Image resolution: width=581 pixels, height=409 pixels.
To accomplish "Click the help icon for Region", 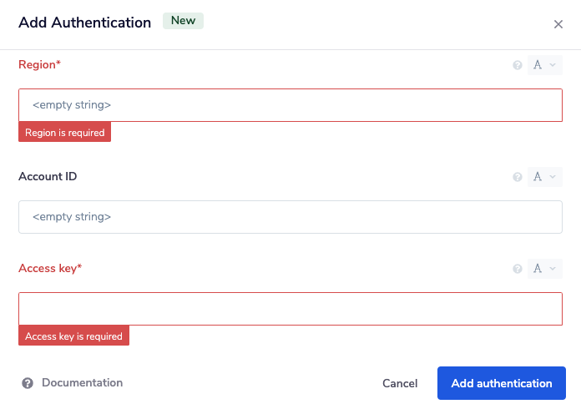I will pyautogui.click(x=518, y=65).
